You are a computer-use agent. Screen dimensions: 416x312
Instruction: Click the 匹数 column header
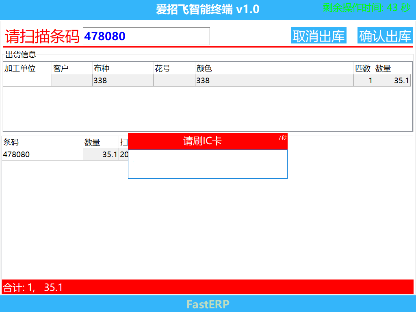click(x=364, y=68)
